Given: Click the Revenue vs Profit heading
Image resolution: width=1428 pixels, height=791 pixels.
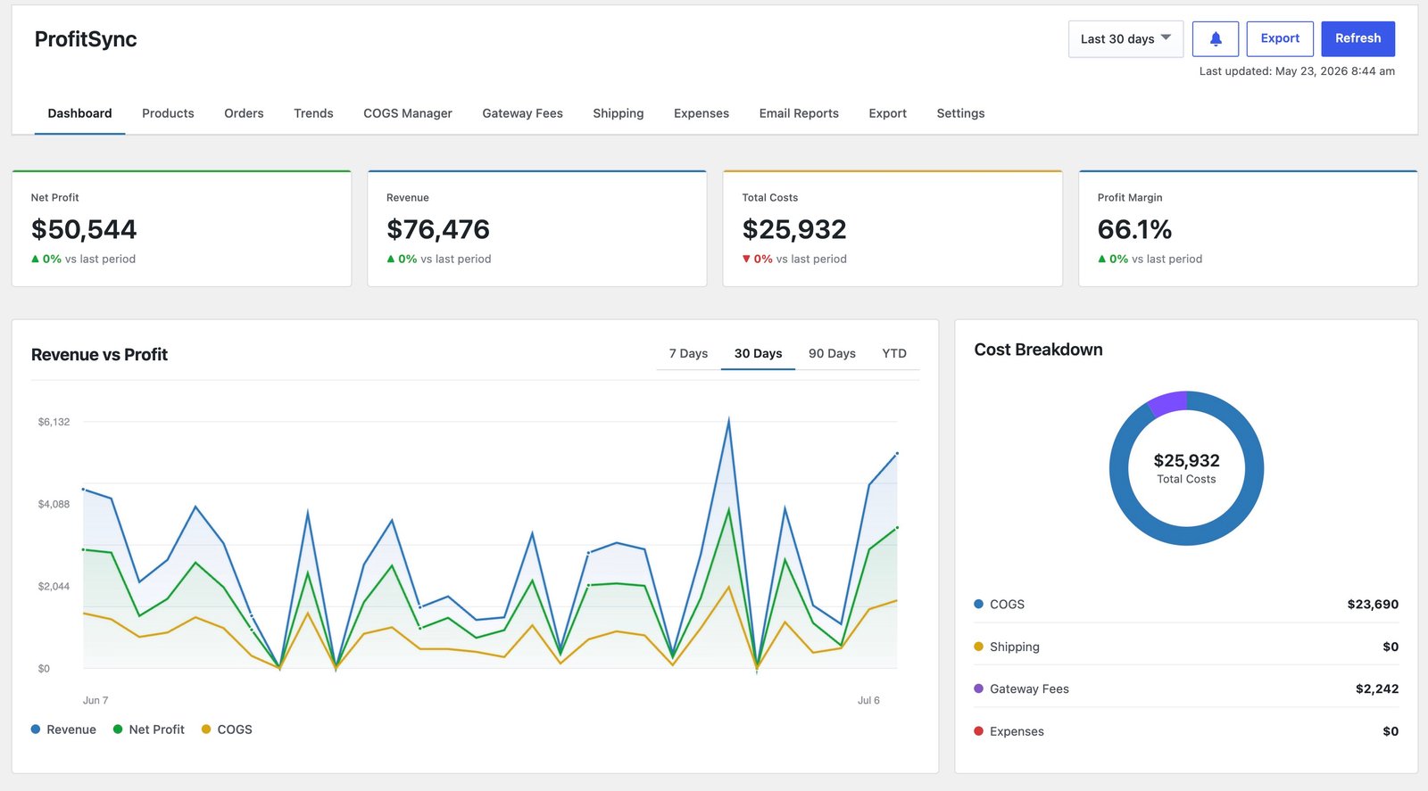Looking at the screenshot, I should pos(99,355).
